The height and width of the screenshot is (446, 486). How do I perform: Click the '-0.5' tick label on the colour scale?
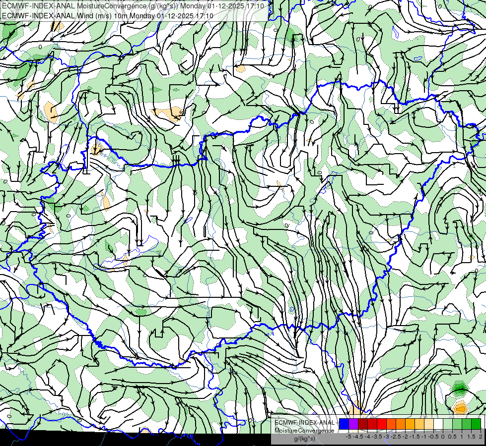pos(433,437)
